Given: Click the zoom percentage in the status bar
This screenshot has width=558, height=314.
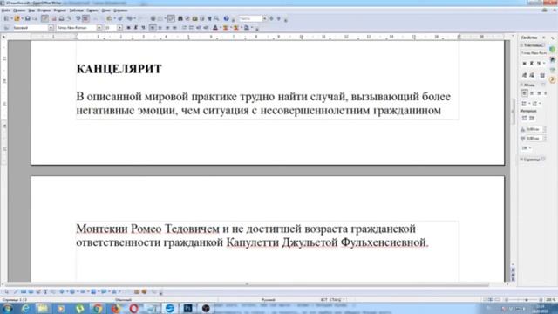Looking at the screenshot, I should 550,300.
